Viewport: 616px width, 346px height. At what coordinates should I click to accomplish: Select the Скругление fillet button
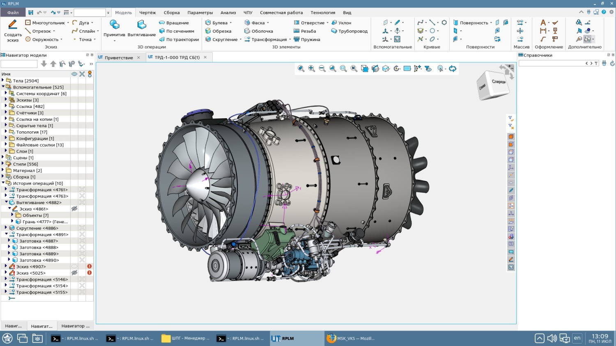[x=221, y=40]
